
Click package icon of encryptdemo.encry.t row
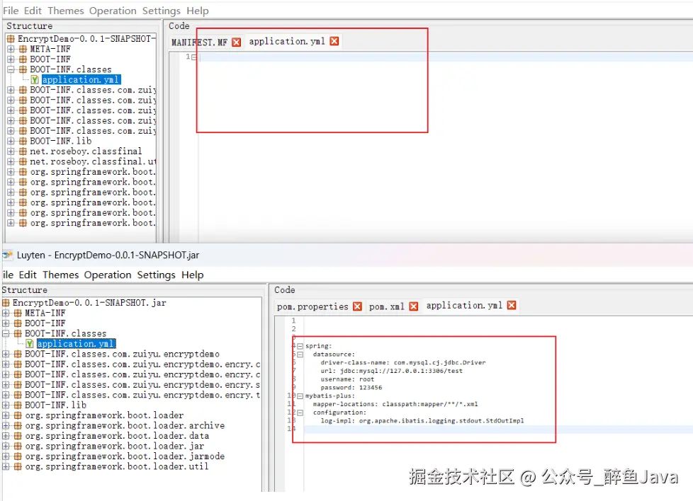click(18, 395)
